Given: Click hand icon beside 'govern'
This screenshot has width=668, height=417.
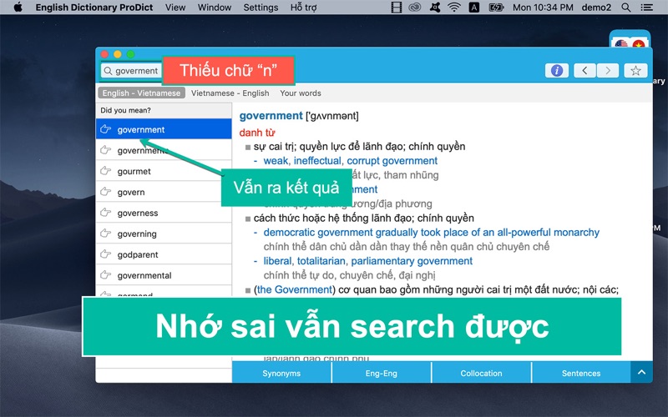Looking at the screenshot, I should (106, 192).
